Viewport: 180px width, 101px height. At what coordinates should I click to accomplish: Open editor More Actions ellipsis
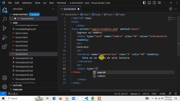tap(175, 9)
